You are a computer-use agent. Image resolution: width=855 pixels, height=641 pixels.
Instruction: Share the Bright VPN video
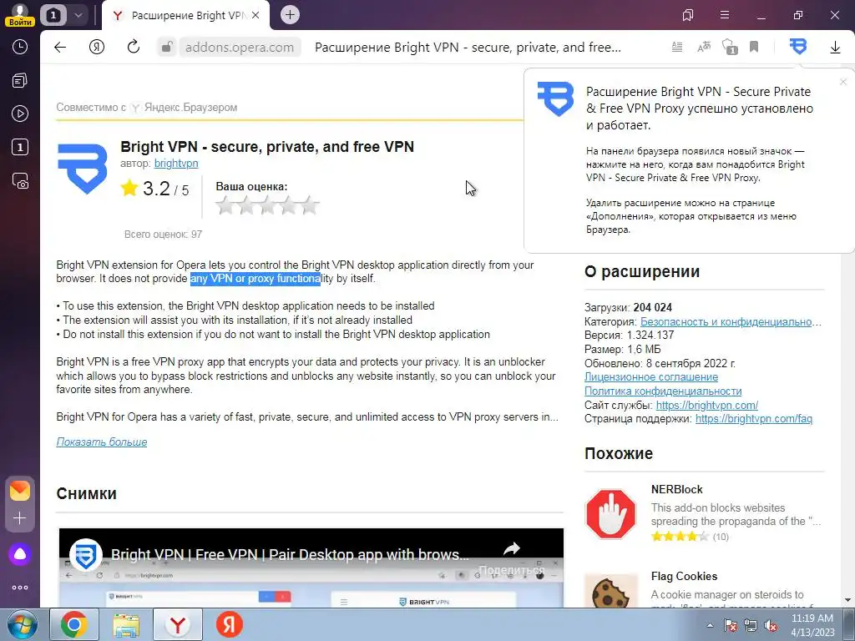tap(512, 557)
